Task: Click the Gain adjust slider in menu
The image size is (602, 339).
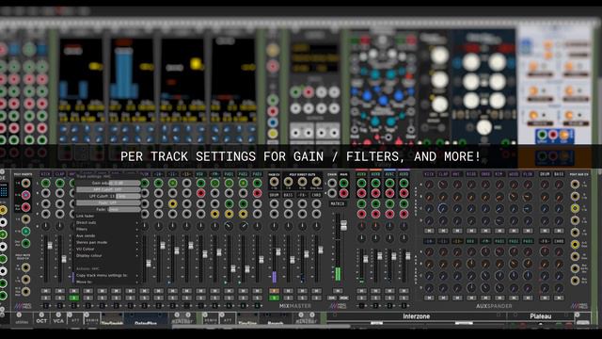Action: pos(108,183)
